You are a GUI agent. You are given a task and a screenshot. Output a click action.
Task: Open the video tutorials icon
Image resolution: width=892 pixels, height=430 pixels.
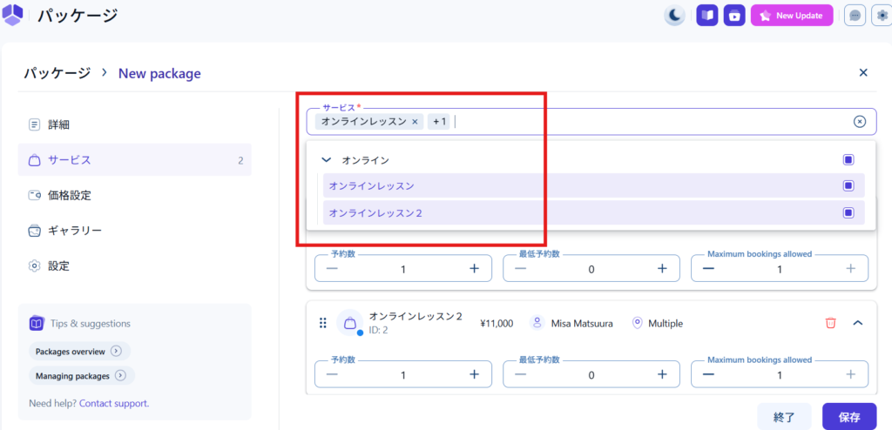pos(734,15)
